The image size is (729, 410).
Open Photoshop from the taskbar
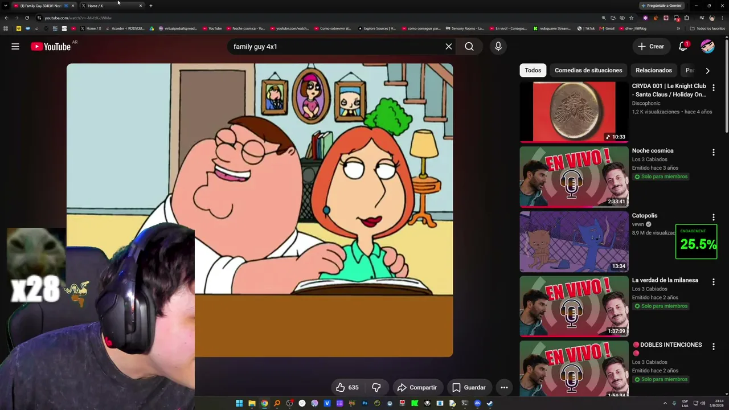pyautogui.click(x=364, y=404)
